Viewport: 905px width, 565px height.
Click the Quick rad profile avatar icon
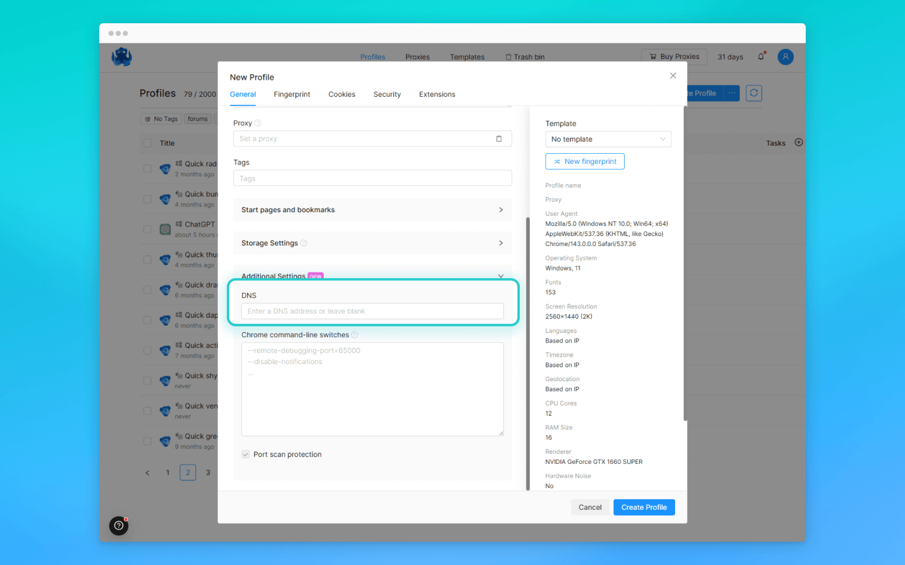click(165, 169)
